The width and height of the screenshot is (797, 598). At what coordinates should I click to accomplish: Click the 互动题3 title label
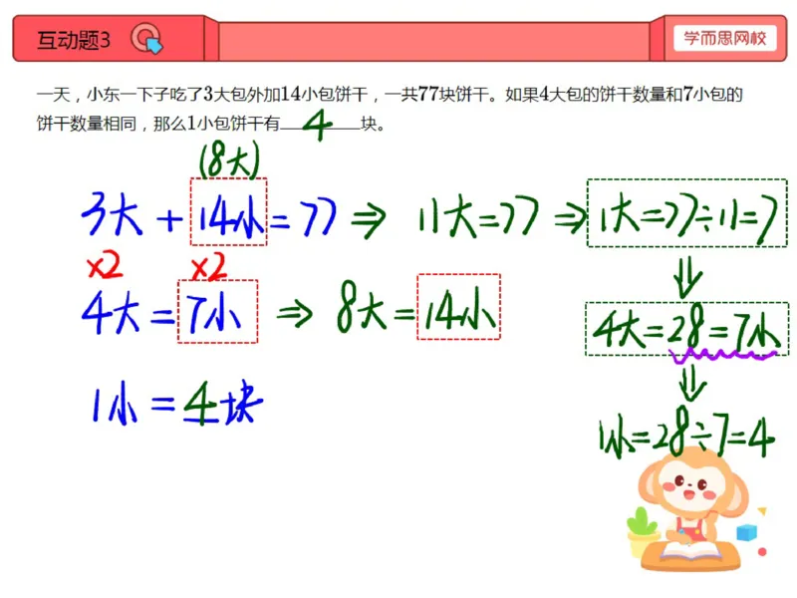coord(74,40)
